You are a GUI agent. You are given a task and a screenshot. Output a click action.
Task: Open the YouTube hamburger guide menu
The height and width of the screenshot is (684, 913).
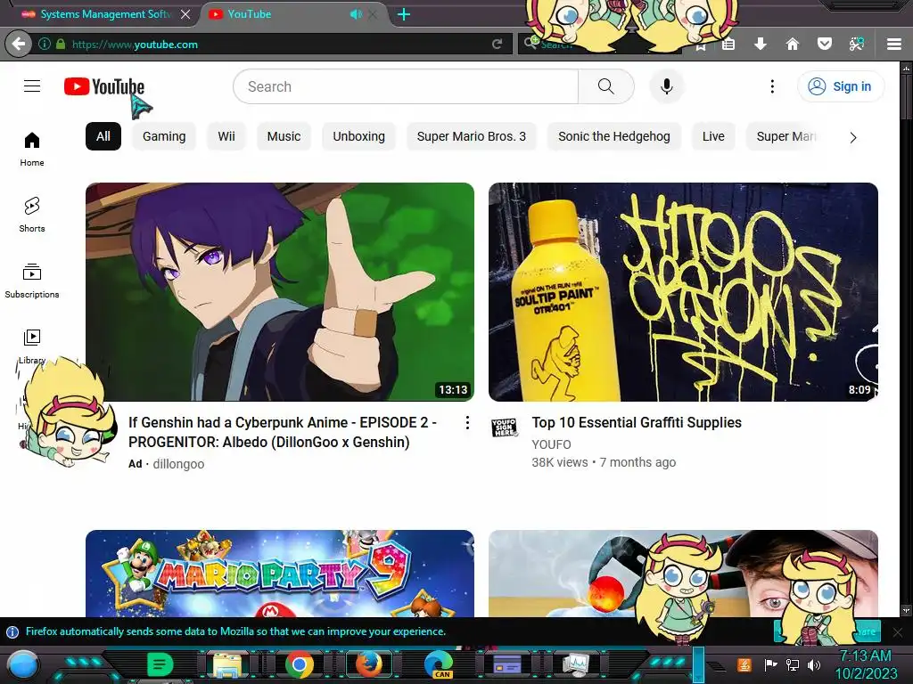click(32, 86)
